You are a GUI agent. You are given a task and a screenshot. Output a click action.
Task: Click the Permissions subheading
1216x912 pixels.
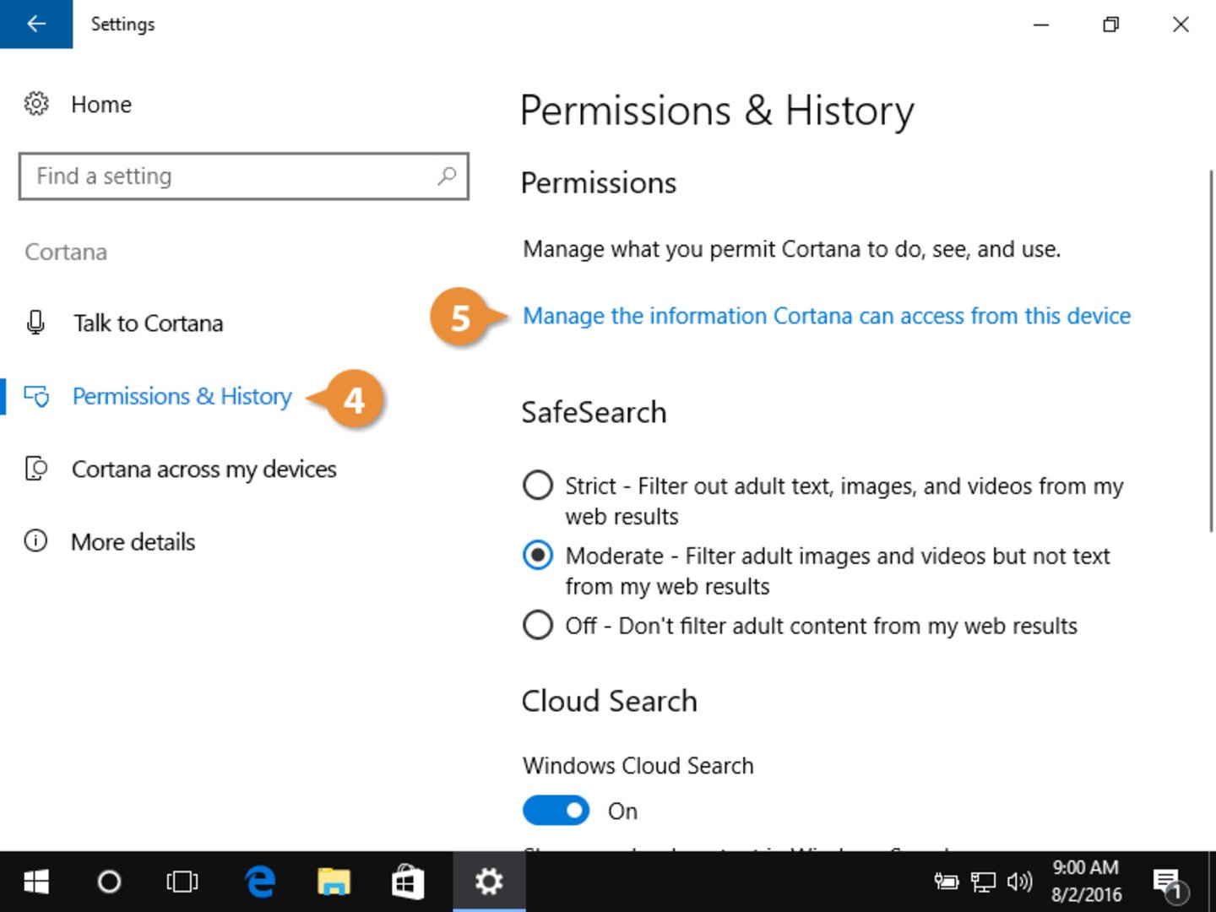tap(599, 183)
